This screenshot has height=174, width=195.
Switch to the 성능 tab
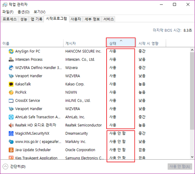pos(24,19)
